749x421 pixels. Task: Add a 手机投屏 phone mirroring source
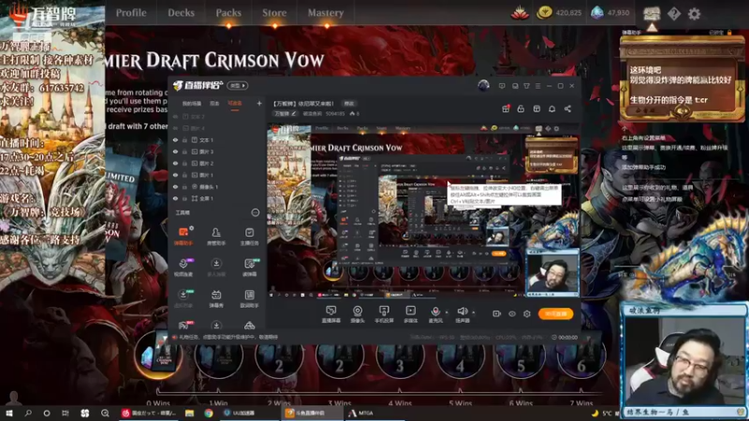coord(384,314)
